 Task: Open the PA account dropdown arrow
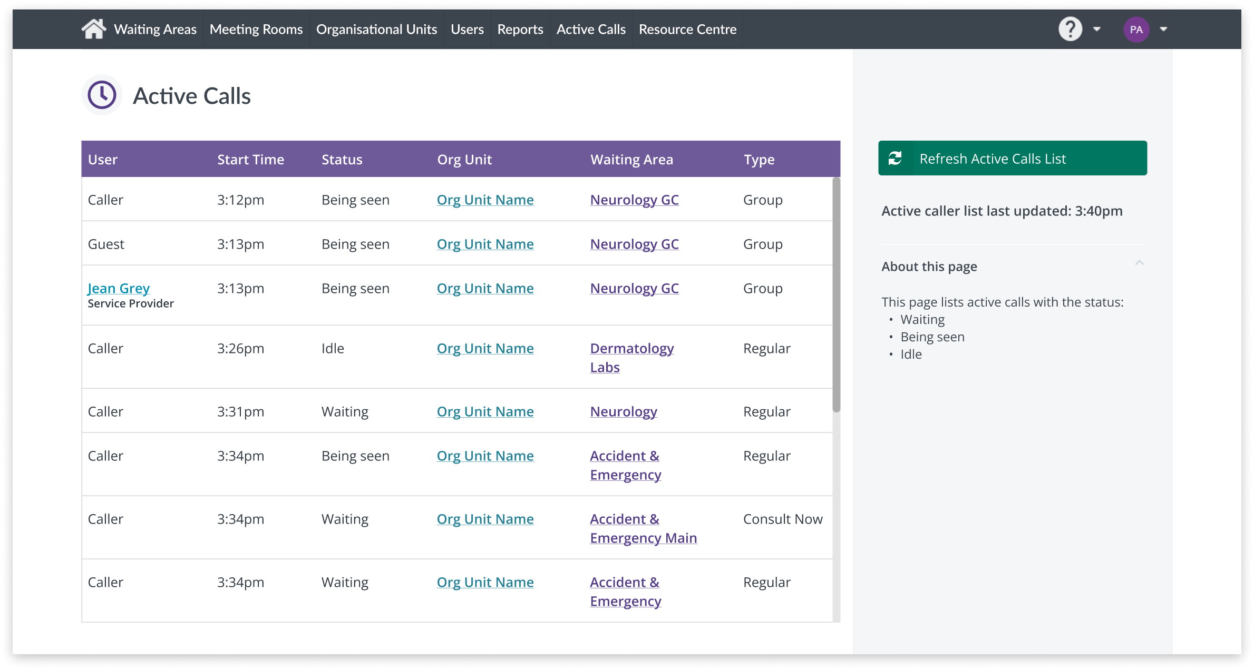[x=1163, y=29]
